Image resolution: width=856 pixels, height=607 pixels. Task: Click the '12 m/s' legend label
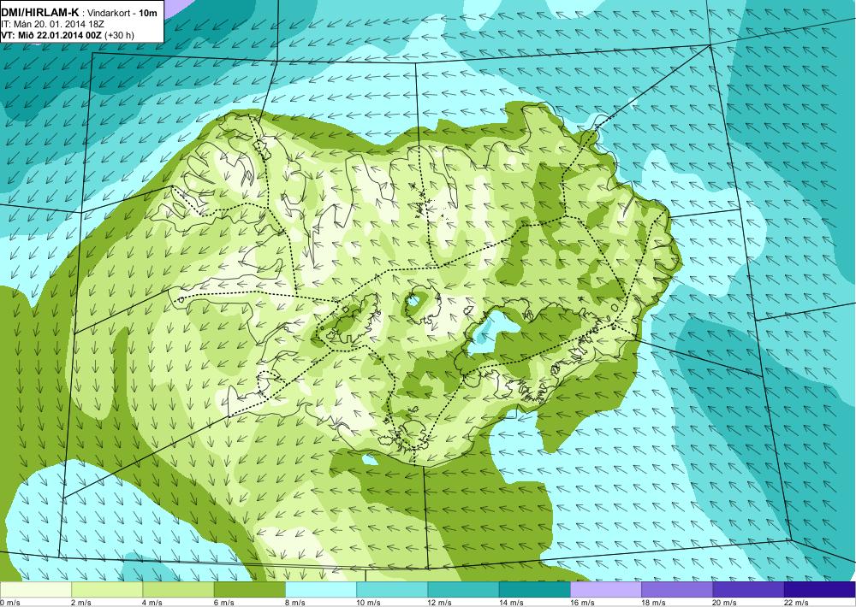(x=439, y=602)
